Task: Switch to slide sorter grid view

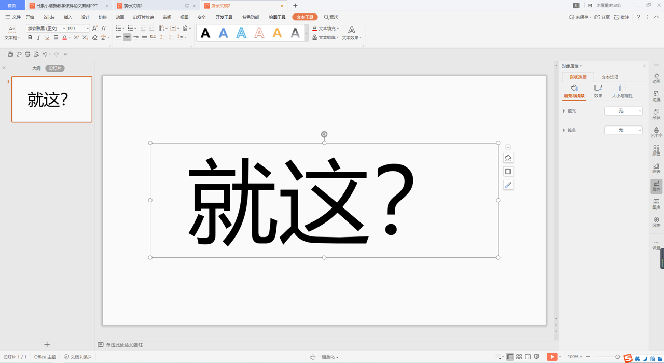Action: [519, 357]
